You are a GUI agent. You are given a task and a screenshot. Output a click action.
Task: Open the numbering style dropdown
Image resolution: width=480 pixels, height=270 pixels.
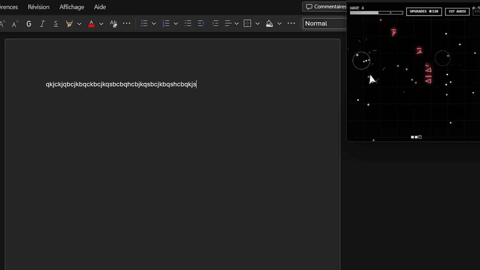[x=176, y=23]
